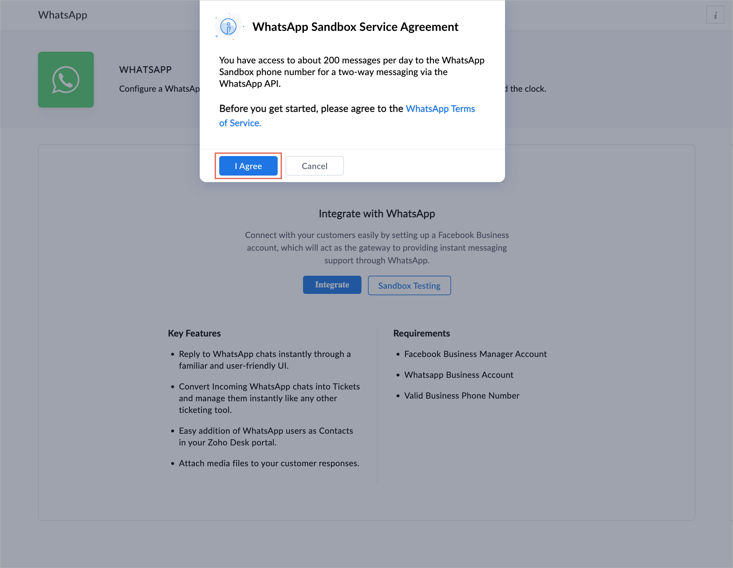Click the Integrate with WhatsApp heading
The height and width of the screenshot is (568, 733).
377,214
